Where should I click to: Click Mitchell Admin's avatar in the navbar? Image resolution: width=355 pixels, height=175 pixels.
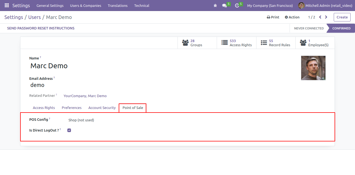coord(301,6)
